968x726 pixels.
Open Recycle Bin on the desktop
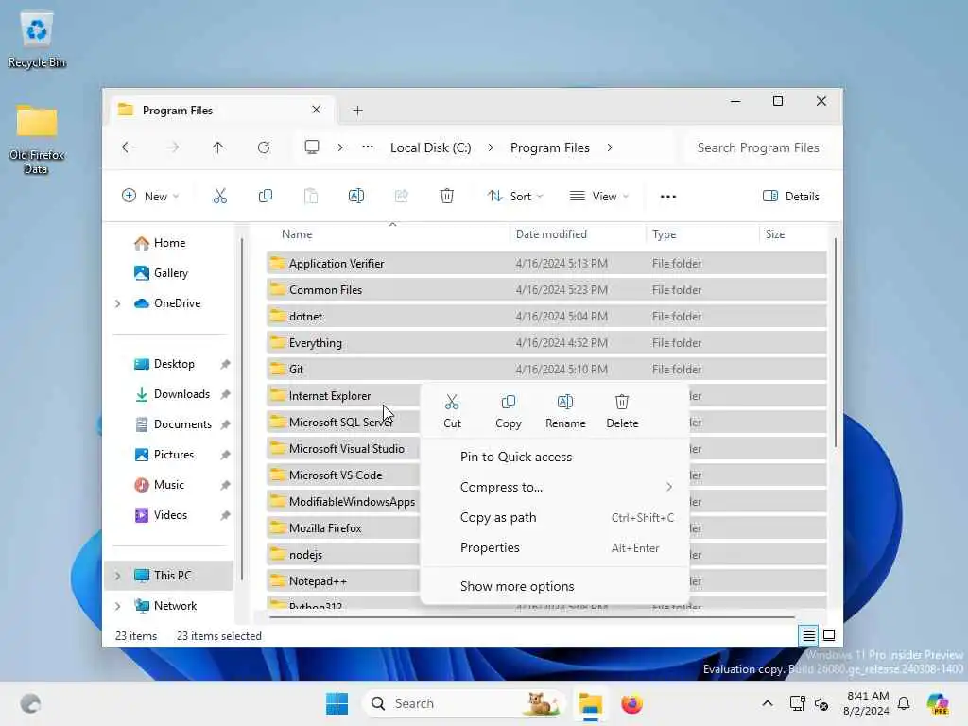(x=37, y=40)
